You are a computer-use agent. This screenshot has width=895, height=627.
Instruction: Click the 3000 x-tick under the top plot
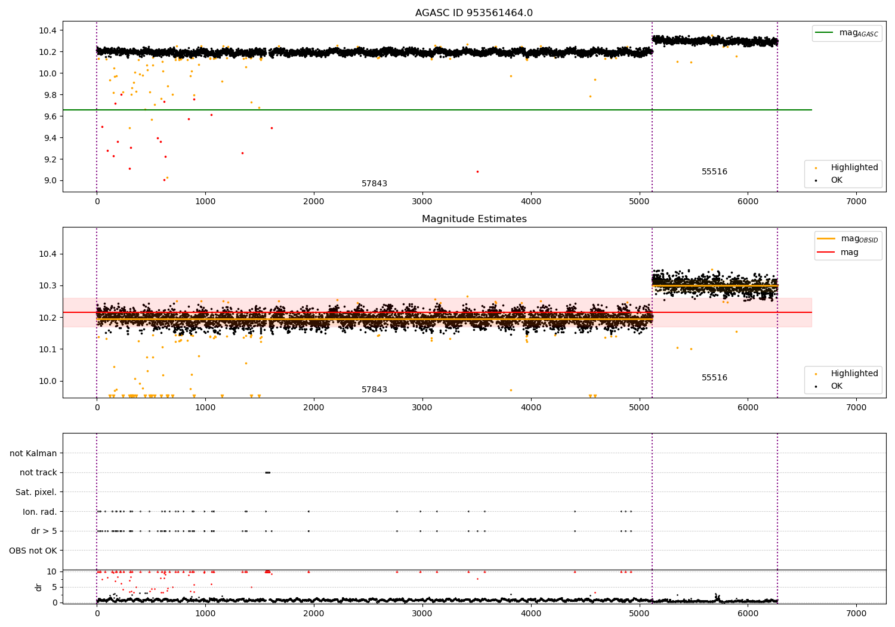click(x=422, y=202)
